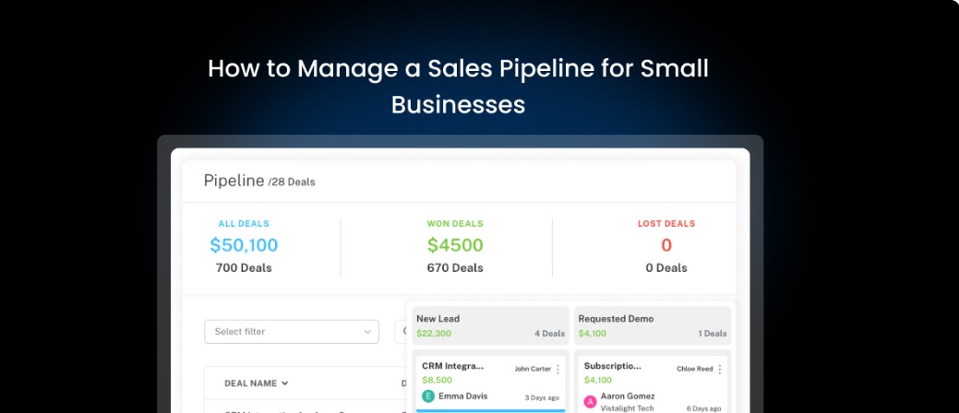959x413 pixels.
Task: Click Aaron Gomez avatar icon
Action: coord(591,401)
